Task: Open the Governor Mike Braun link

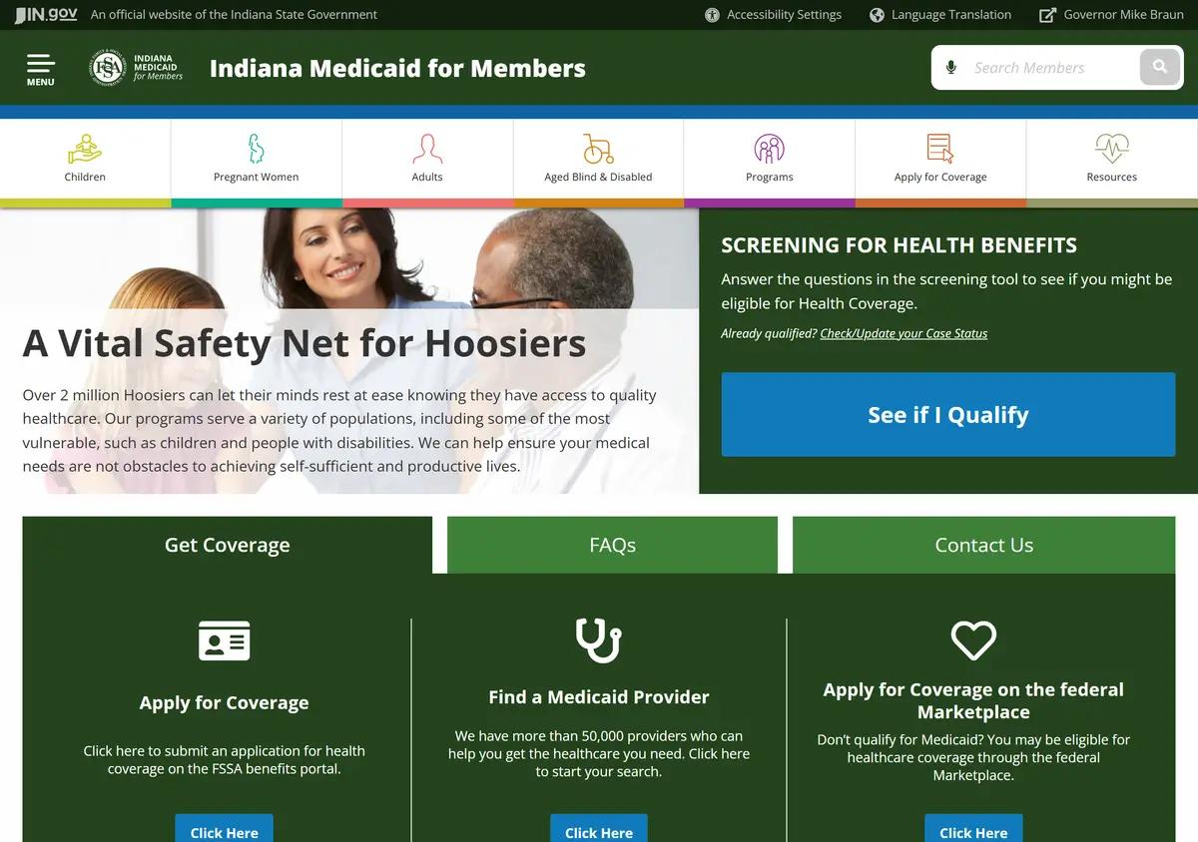Action: point(1124,15)
